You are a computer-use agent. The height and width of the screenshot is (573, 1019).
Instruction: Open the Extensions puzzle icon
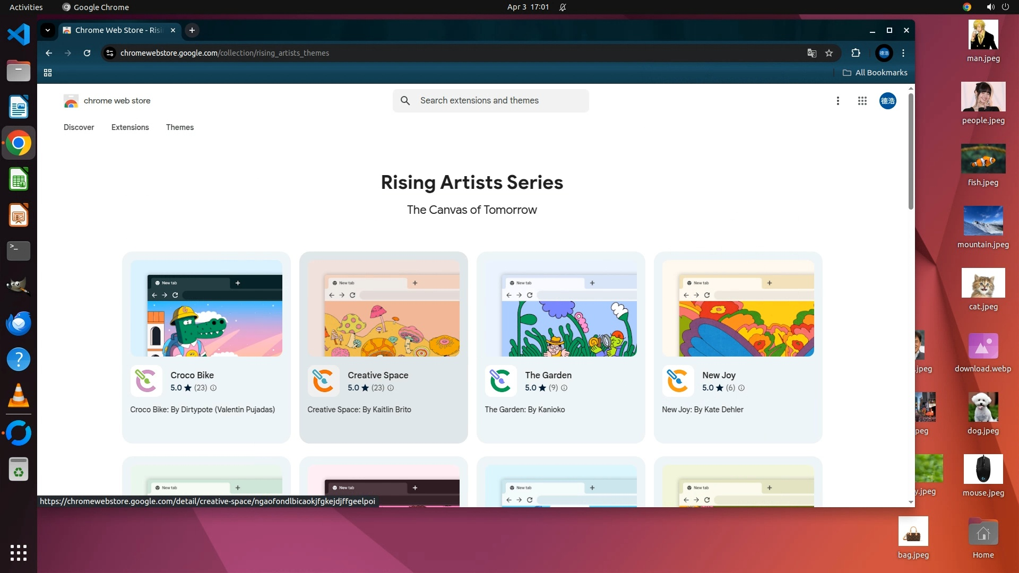(856, 53)
